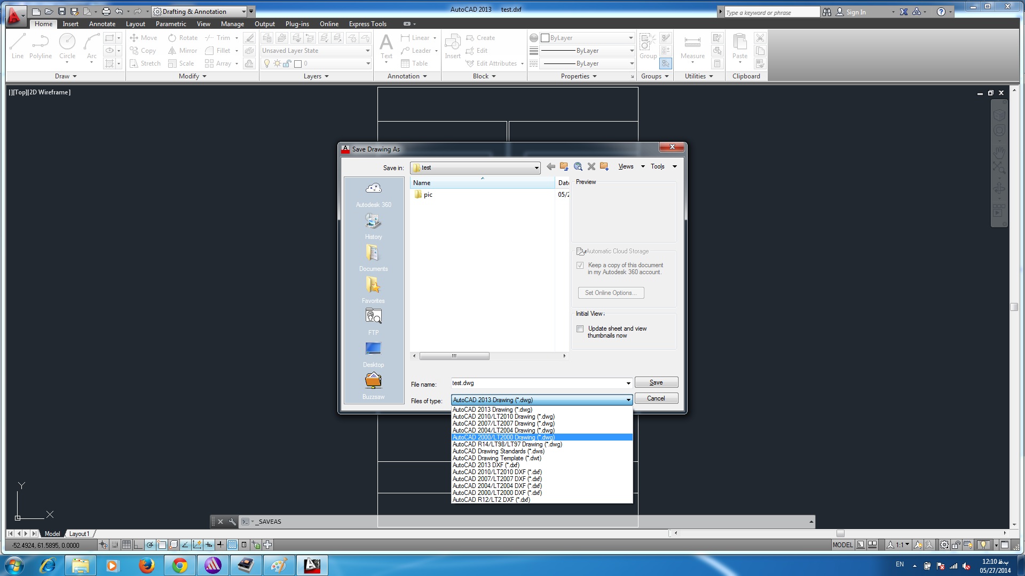The width and height of the screenshot is (1025, 576).
Task: Click the Search the Web icon
Action: [578, 166]
